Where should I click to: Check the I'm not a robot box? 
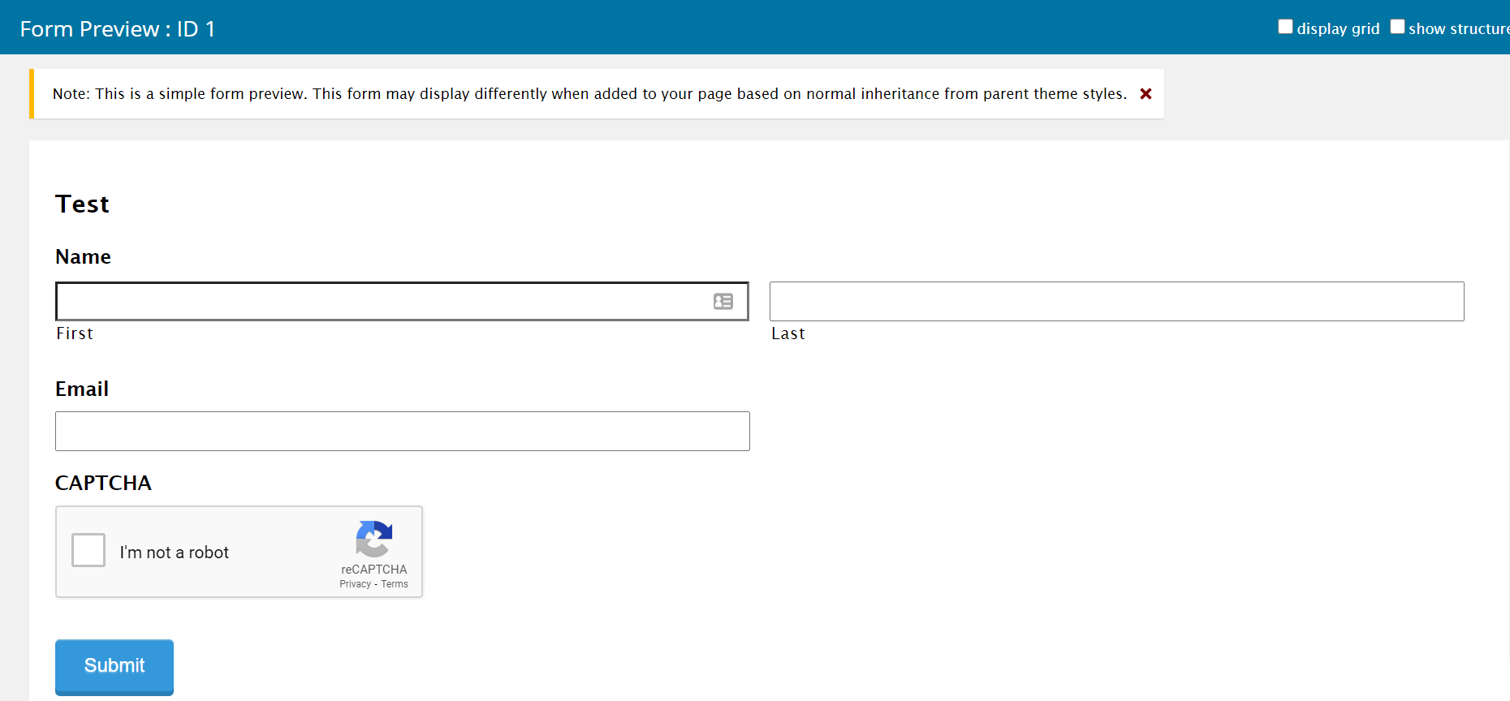point(88,550)
